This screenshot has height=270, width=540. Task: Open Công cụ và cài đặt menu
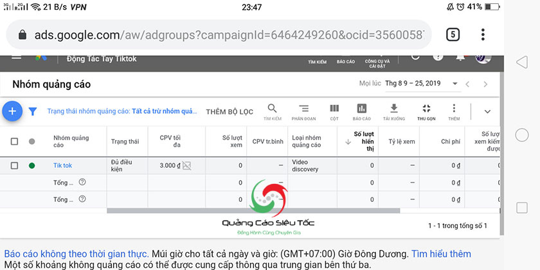pyautogui.click(x=377, y=64)
